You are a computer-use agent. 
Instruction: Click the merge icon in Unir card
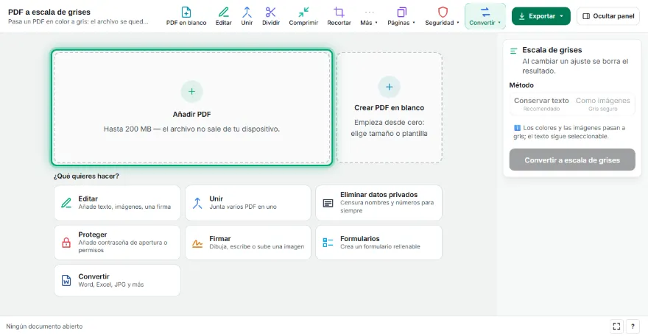[x=197, y=203]
